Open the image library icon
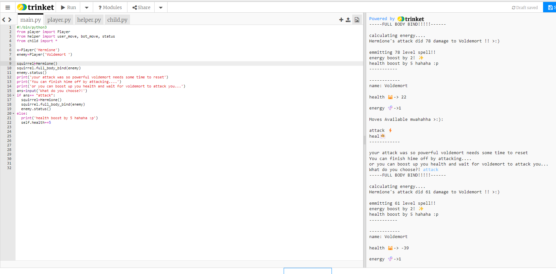 (x=357, y=20)
